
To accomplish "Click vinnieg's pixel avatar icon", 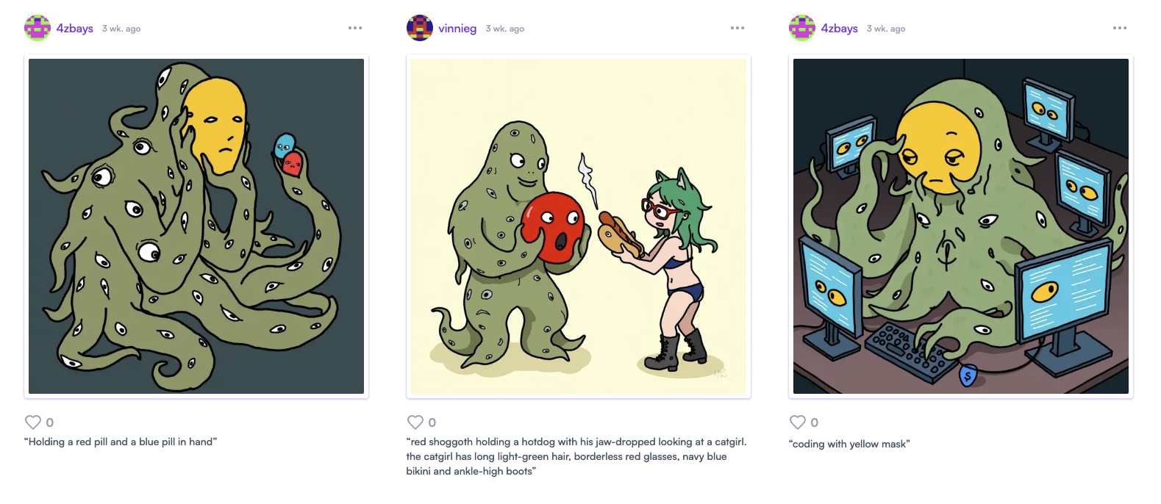I will click(420, 28).
